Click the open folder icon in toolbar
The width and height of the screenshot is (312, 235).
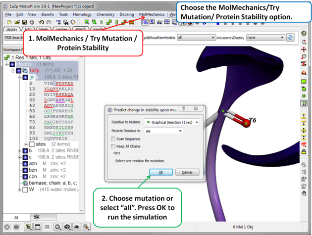17,22
